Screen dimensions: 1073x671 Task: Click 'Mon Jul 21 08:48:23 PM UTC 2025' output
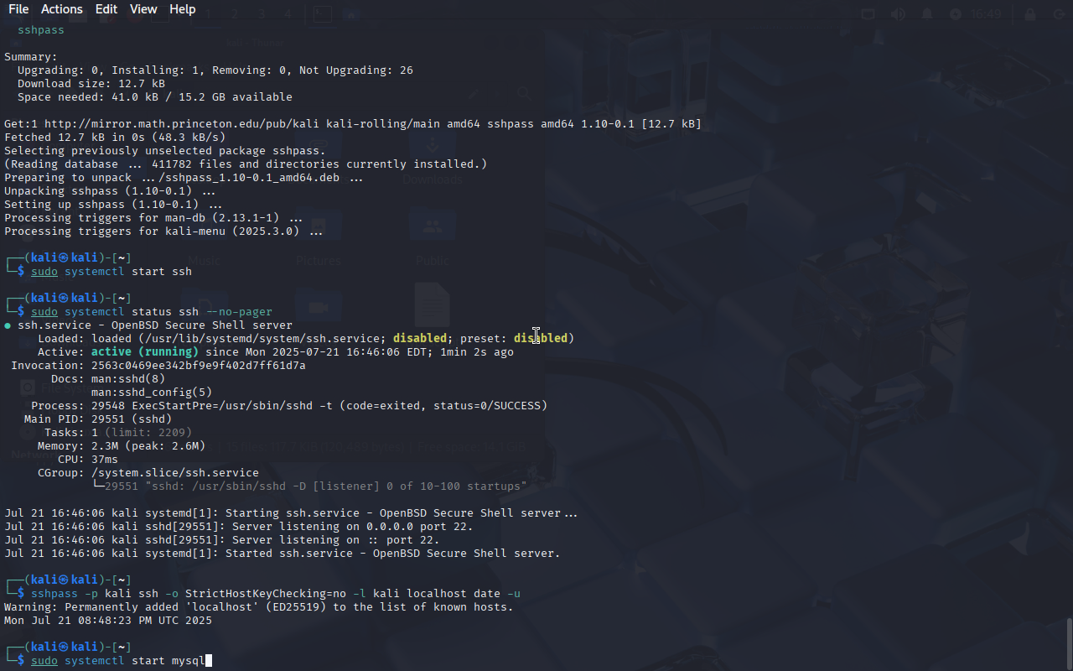(108, 621)
